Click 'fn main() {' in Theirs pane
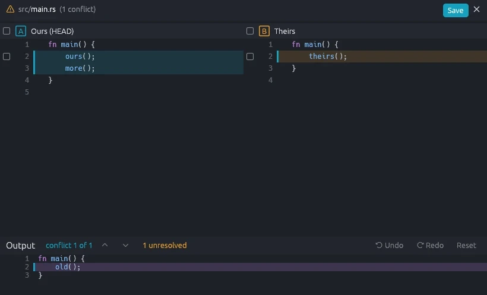This screenshot has width=487, height=295. click(315, 45)
